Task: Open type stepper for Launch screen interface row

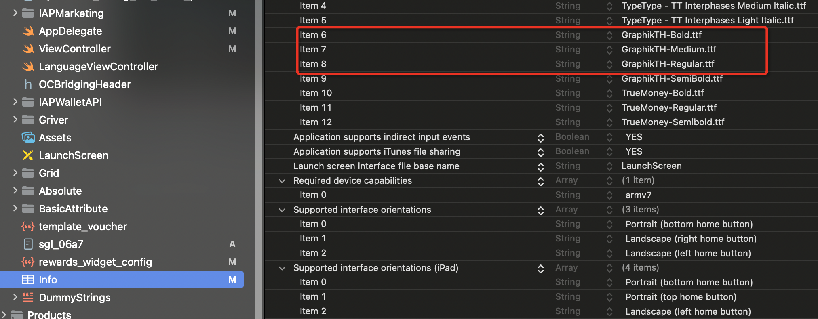Action: [x=609, y=166]
